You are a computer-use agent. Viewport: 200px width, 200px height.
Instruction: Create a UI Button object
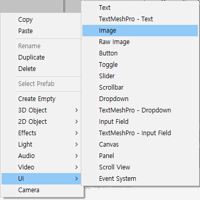[140, 53]
